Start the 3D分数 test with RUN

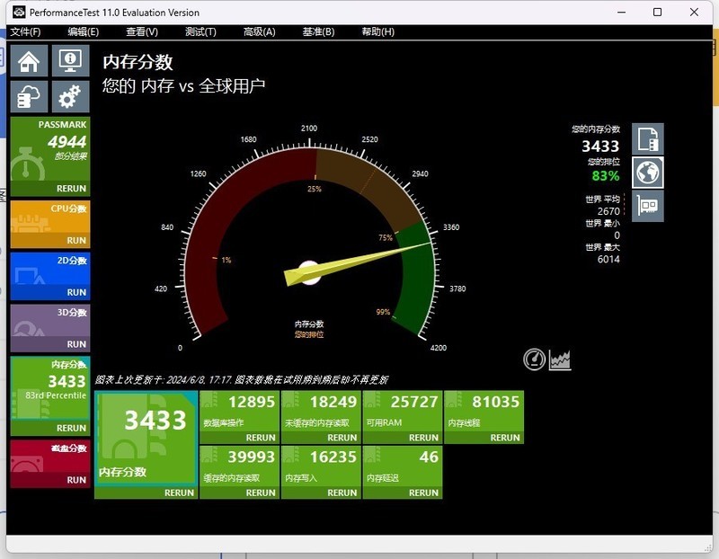point(76,344)
